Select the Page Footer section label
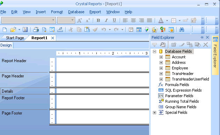The height and width of the screenshot is (135, 220). click(12, 113)
